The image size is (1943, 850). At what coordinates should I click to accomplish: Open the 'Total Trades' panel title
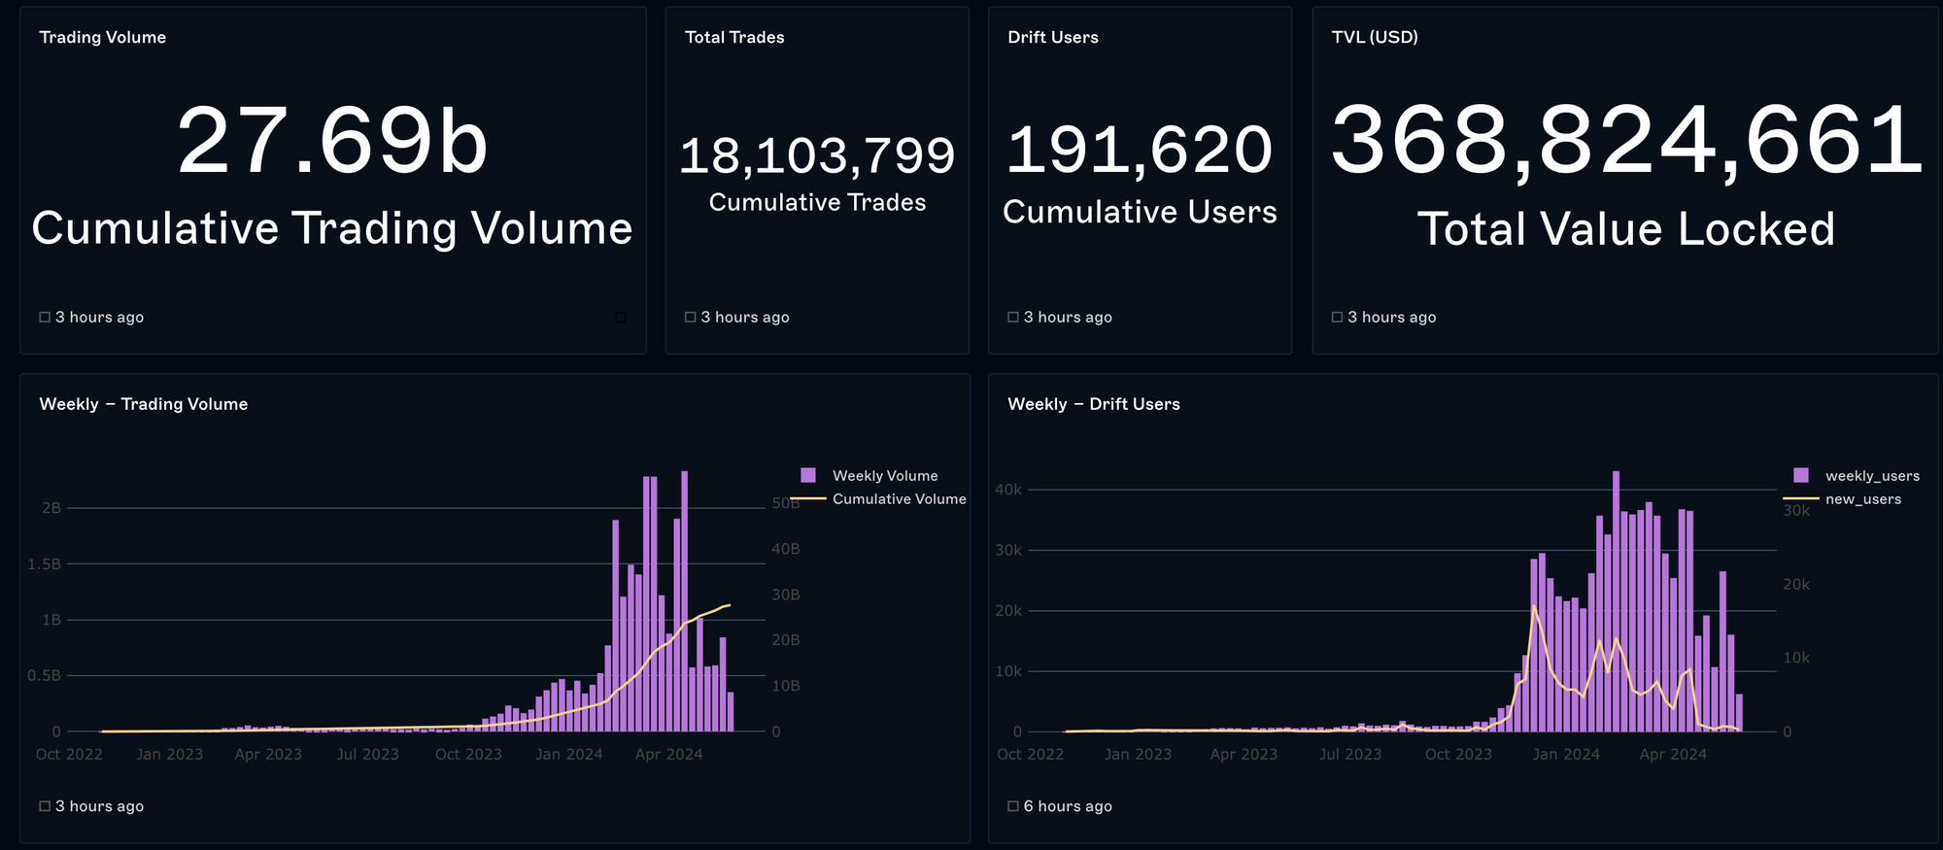[x=733, y=37]
